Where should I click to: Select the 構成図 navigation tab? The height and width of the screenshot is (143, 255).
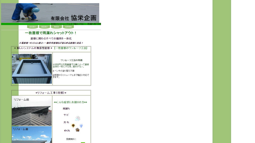pyautogui.click(x=56, y=27)
